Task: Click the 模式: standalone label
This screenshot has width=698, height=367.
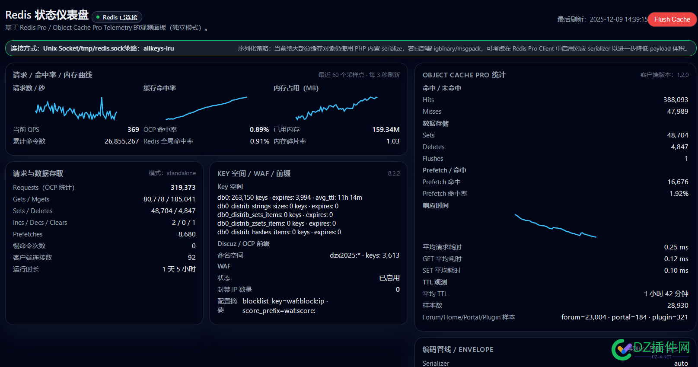Action: pos(172,173)
